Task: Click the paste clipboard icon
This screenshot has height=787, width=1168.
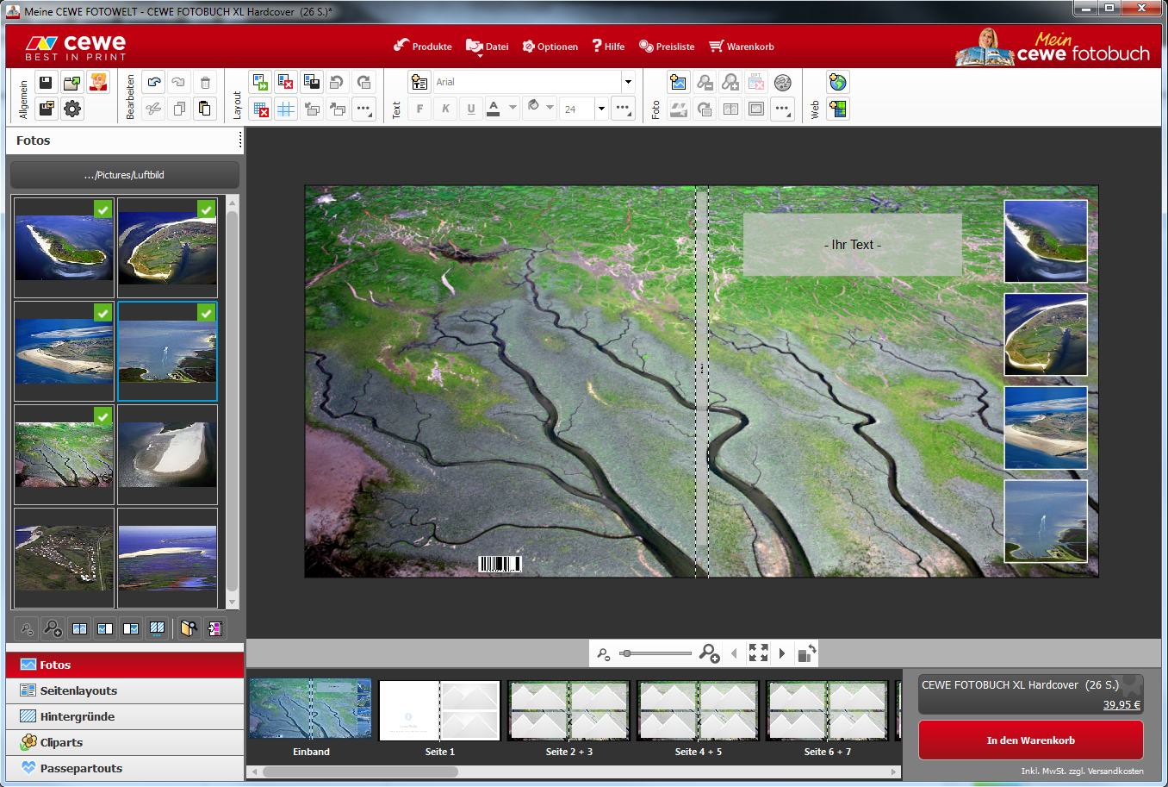Action: pos(205,109)
